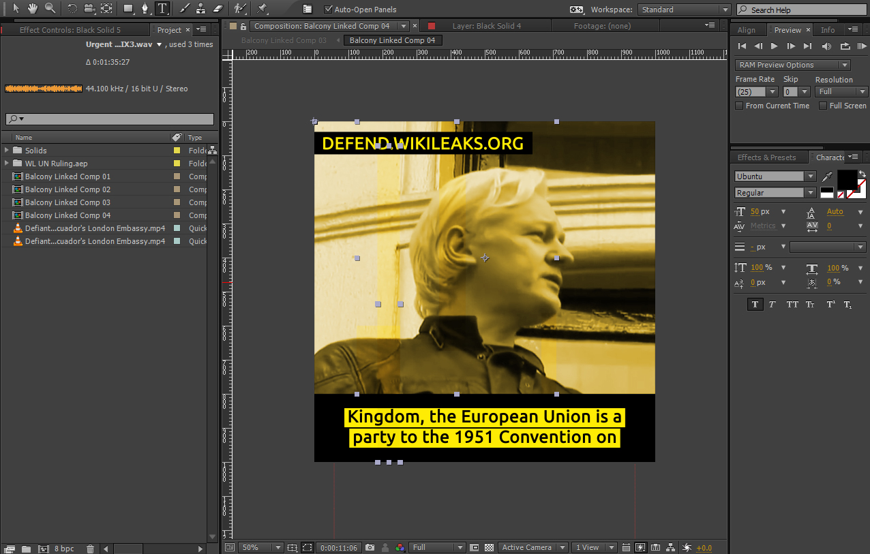Choose the Eraser tool
Screen dimensions: 870x554
coord(218,9)
